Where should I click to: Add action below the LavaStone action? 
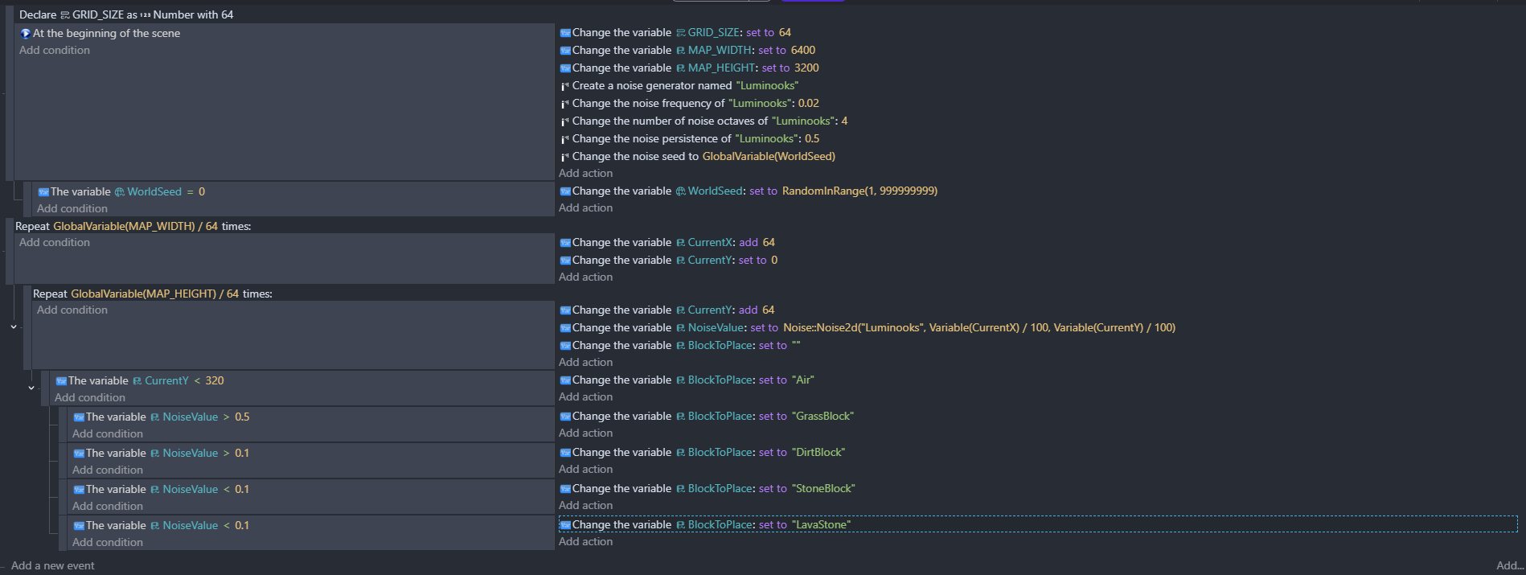point(585,541)
